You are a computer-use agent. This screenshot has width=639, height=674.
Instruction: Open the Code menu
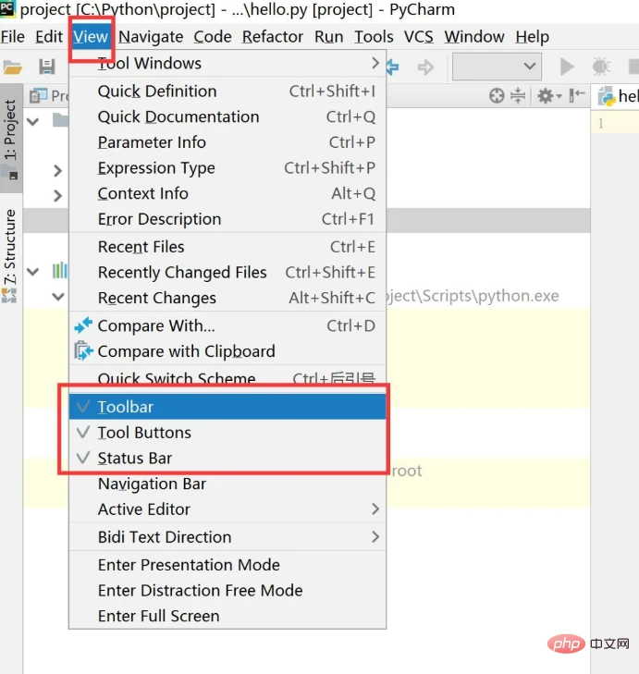pos(213,37)
